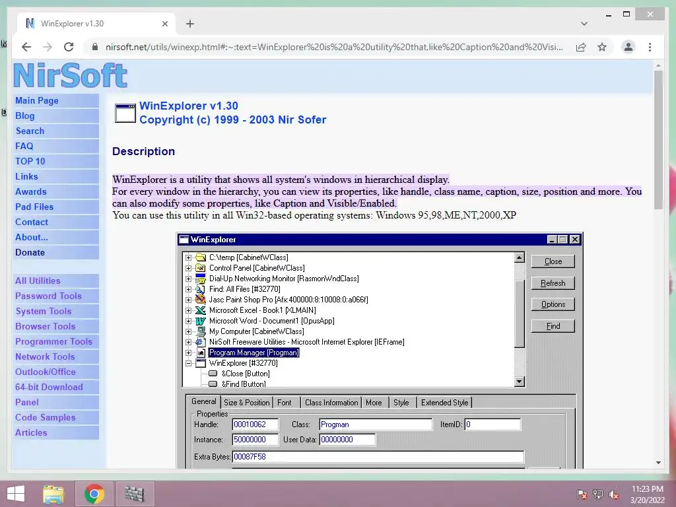
Task: Click the Close button in the WinExplorer screenshot
Action: pyautogui.click(x=553, y=261)
